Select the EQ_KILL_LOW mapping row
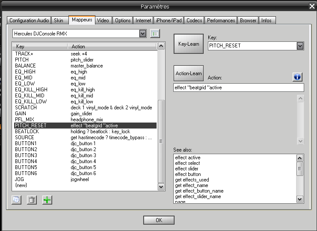 85,102
